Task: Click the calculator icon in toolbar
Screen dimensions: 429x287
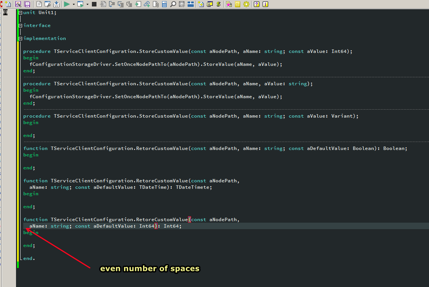Action: tap(164, 4)
